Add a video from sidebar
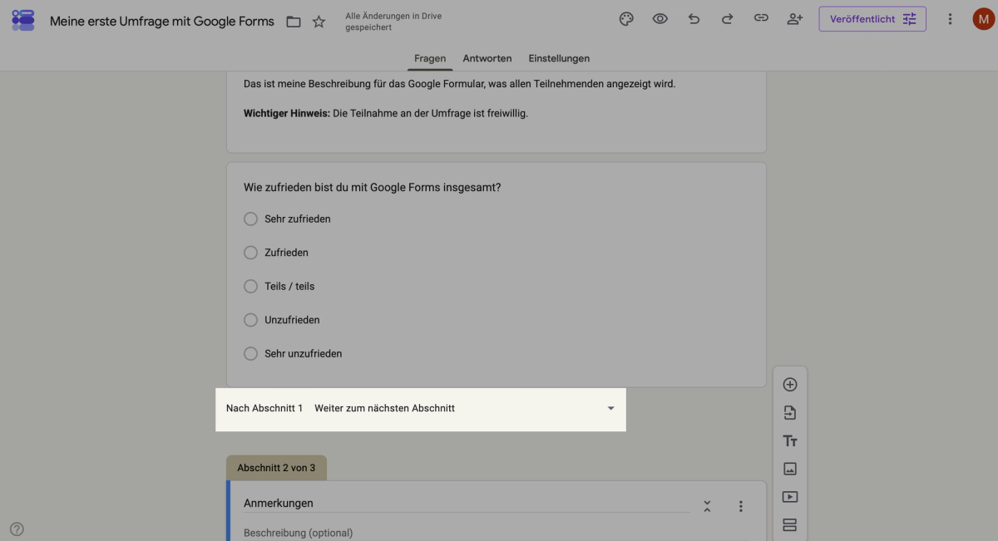998x541 pixels. pos(790,497)
